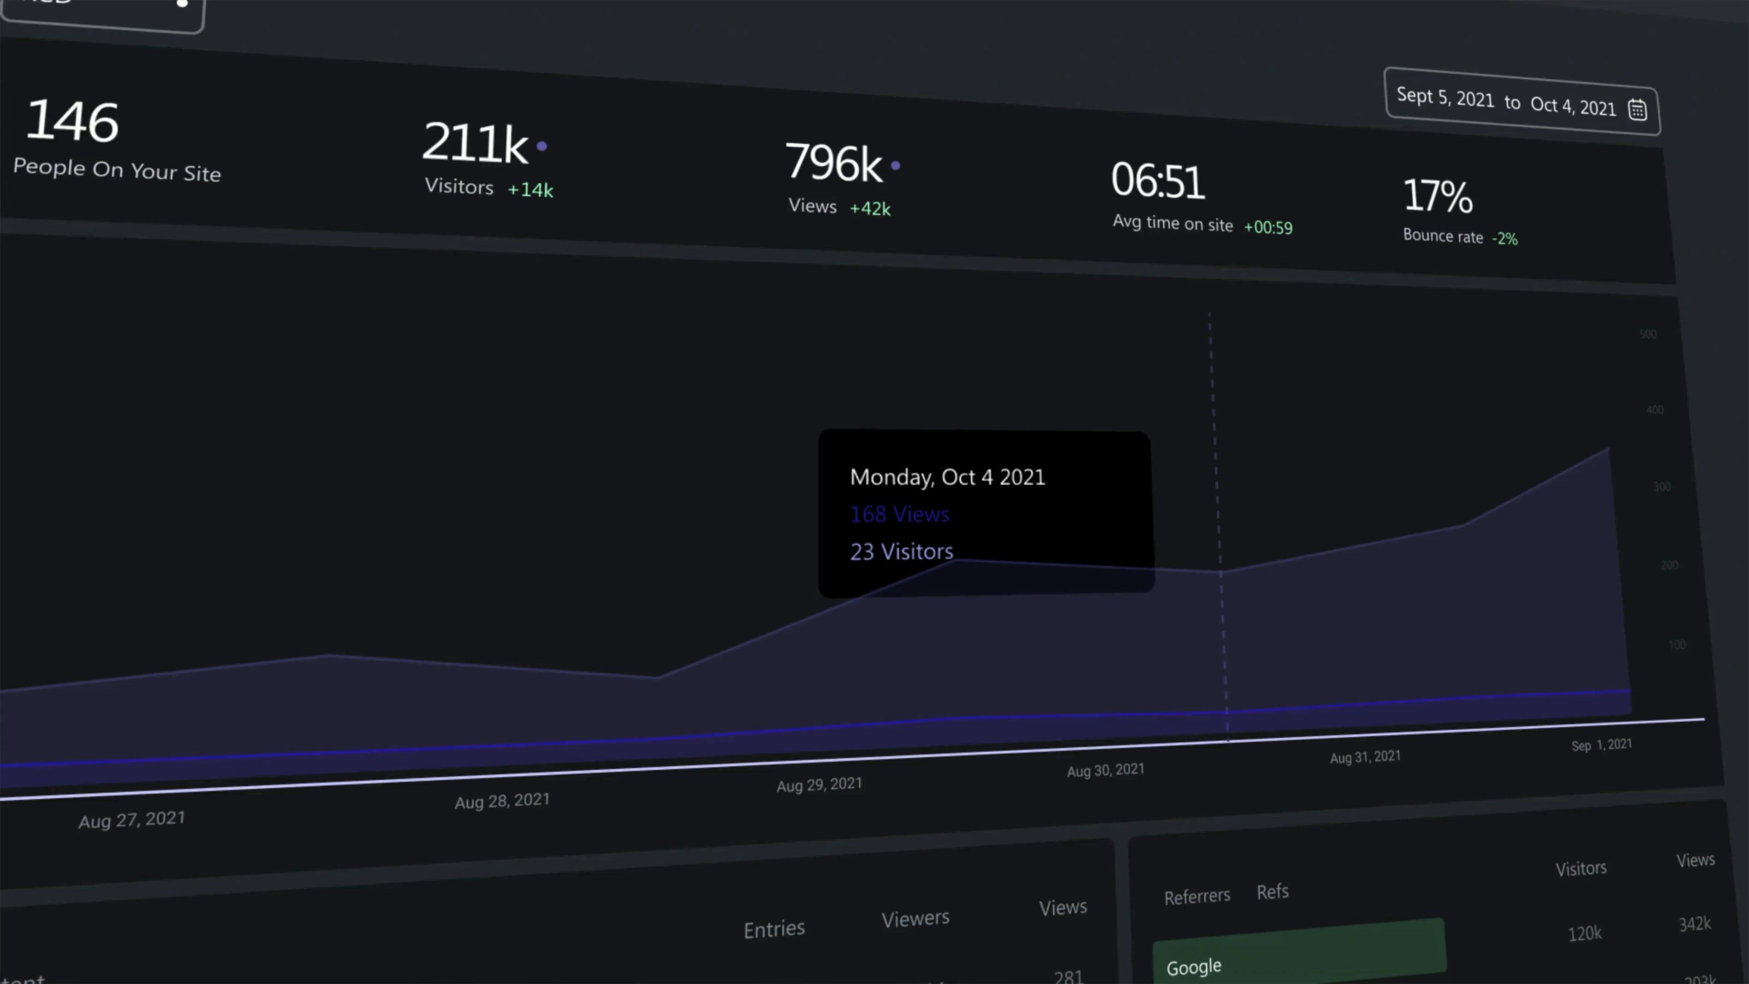The width and height of the screenshot is (1749, 984).
Task: Switch to the Referrers tab
Action: click(1197, 897)
